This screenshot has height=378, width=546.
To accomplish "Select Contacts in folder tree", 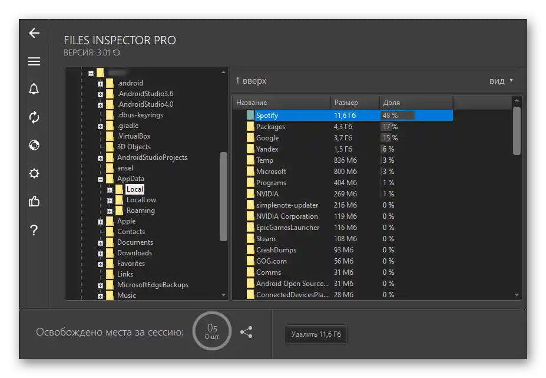I will [131, 232].
